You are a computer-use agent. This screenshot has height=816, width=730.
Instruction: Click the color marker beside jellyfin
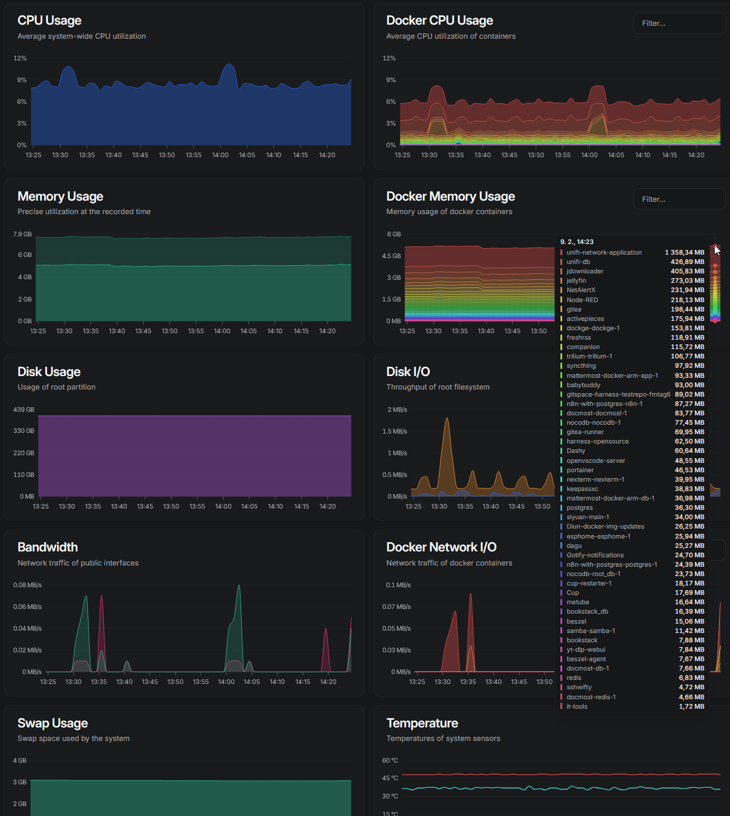(562, 281)
